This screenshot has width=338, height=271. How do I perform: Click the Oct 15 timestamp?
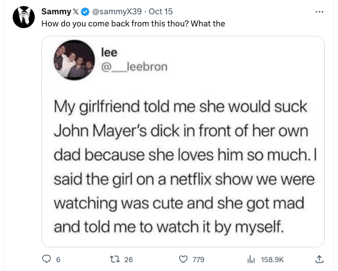pos(160,12)
